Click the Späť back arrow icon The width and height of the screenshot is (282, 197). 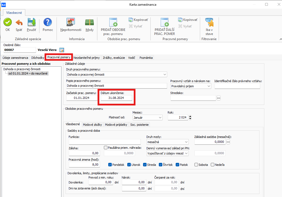(19, 22)
